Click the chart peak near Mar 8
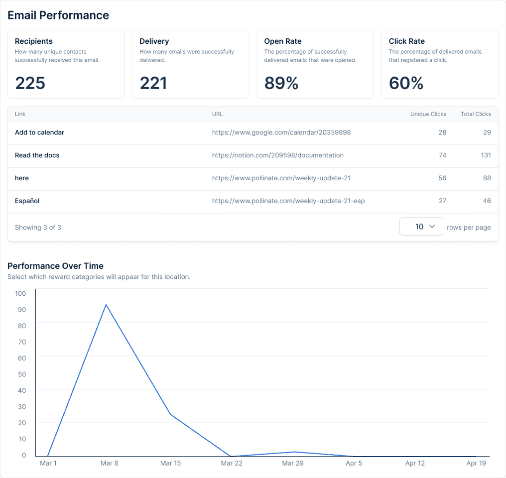 click(x=106, y=304)
